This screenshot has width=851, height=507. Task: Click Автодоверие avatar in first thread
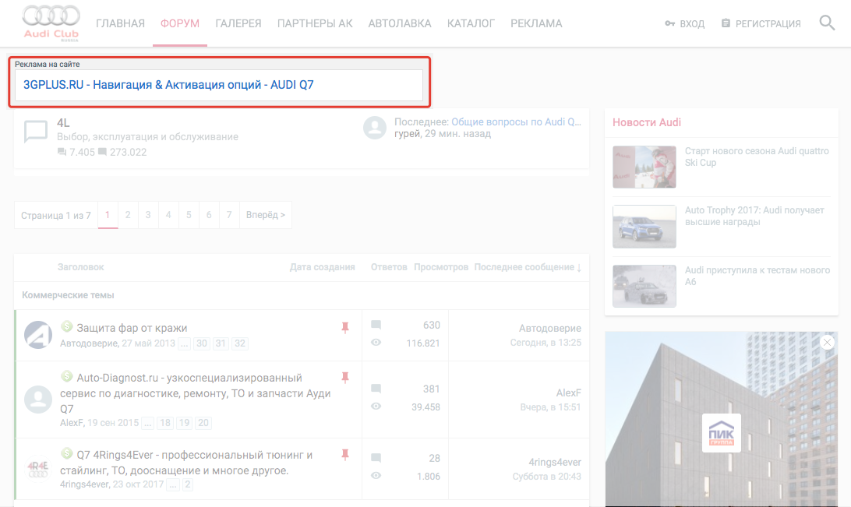[38, 335]
